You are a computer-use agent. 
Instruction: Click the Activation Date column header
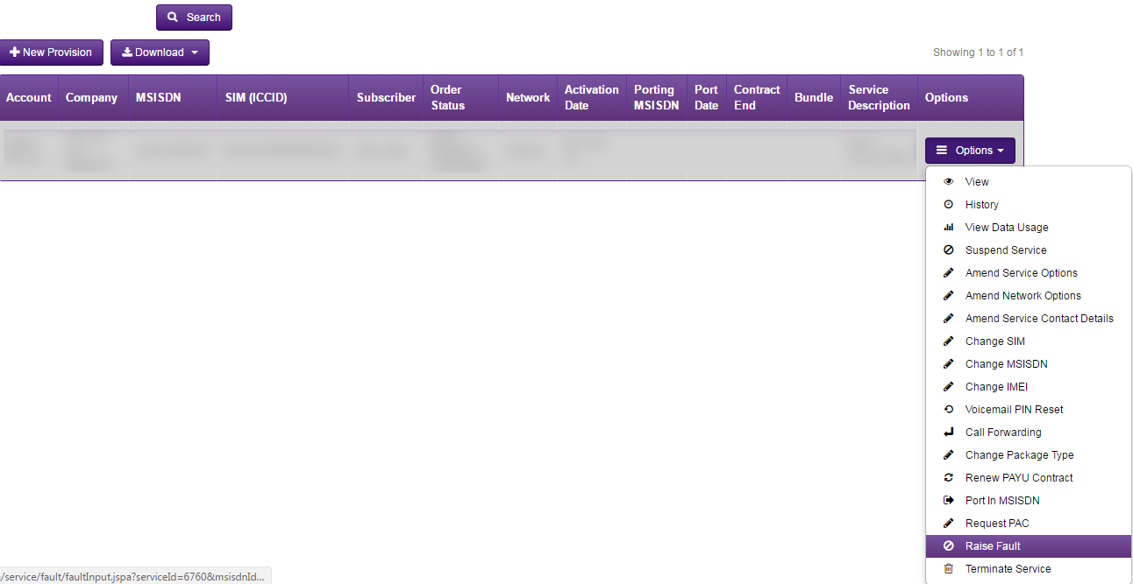tap(592, 97)
